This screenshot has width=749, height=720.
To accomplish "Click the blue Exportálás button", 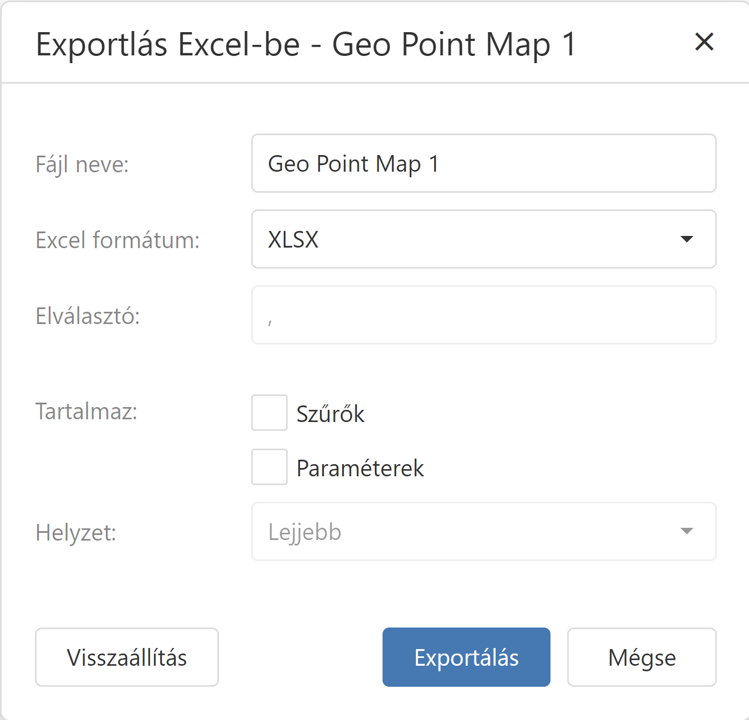I will pyautogui.click(x=466, y=657).
